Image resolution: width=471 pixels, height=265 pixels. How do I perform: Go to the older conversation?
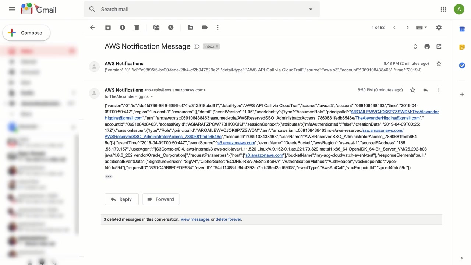407,28
